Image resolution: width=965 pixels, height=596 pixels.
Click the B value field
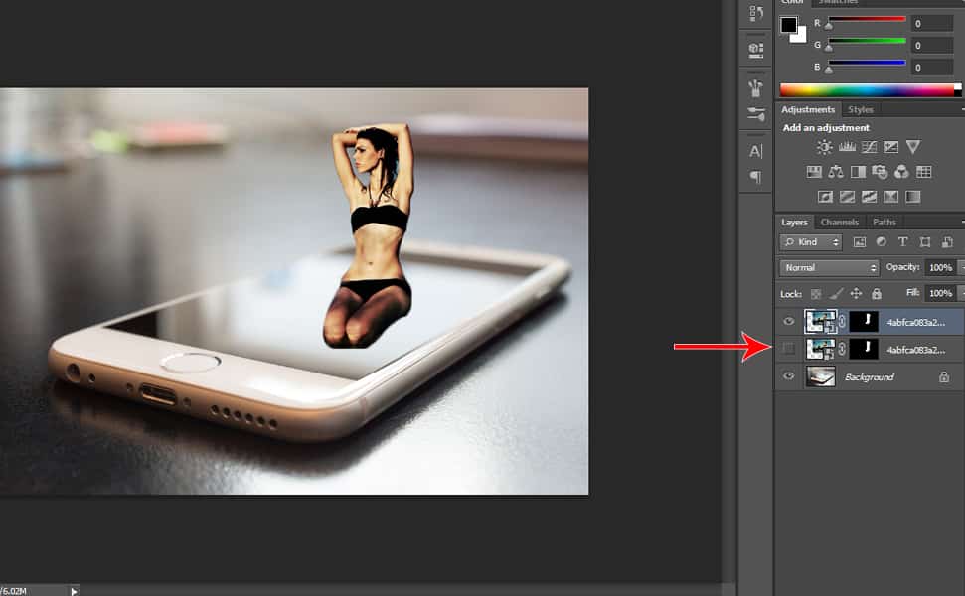tap(932, 67)
